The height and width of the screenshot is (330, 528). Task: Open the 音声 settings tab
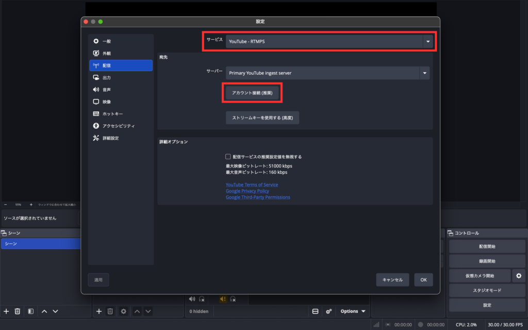[x=121, y=90]
